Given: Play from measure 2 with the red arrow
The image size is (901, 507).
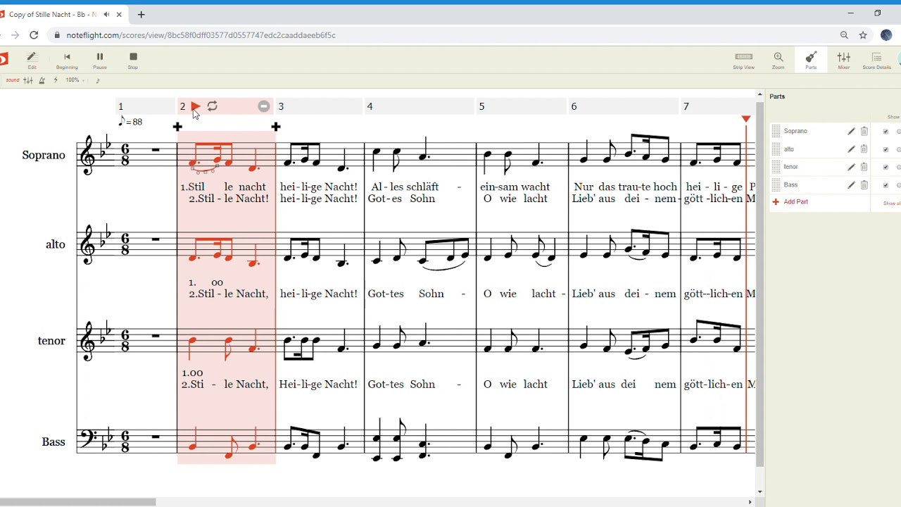Looking at the screenshot, I should [196, 106].
